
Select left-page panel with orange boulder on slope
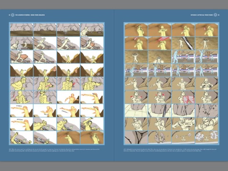pos(21,57)
